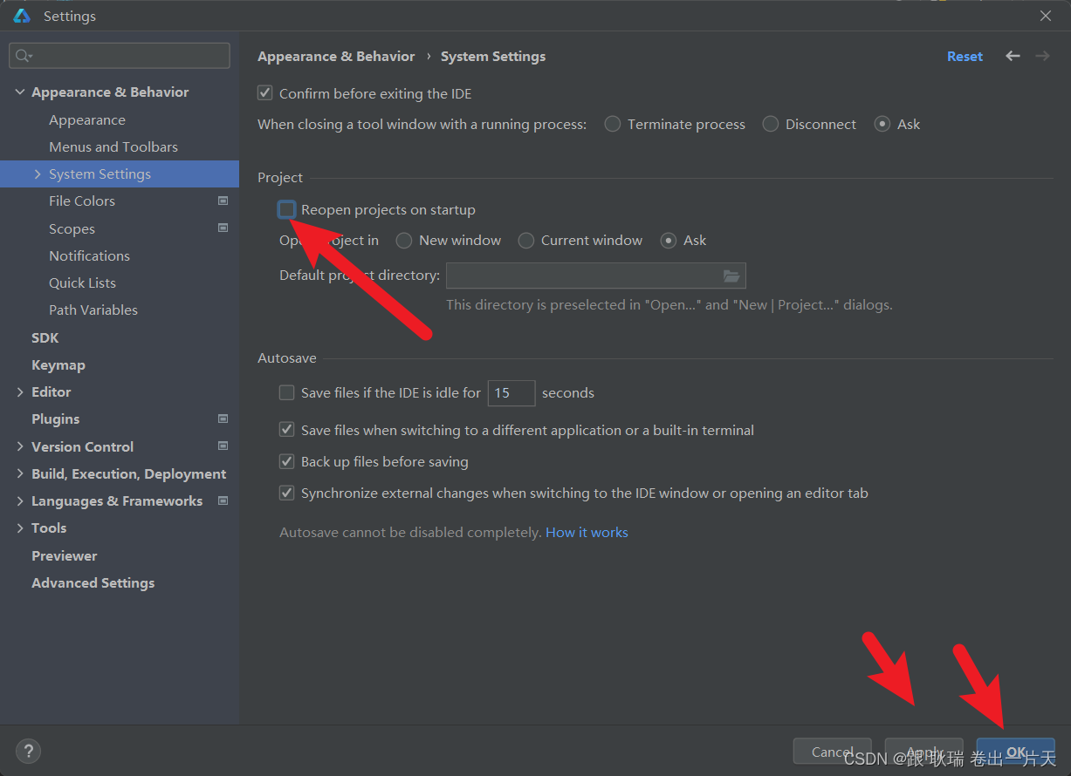Click the Cancel button
1071x776 pixels.
point(832,752)
